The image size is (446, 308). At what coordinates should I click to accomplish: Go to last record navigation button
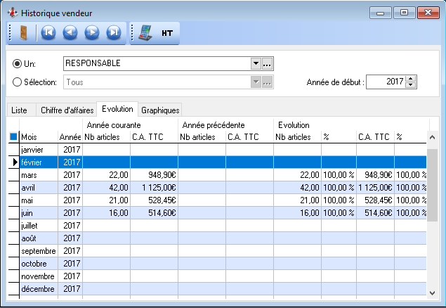point(113,32)
